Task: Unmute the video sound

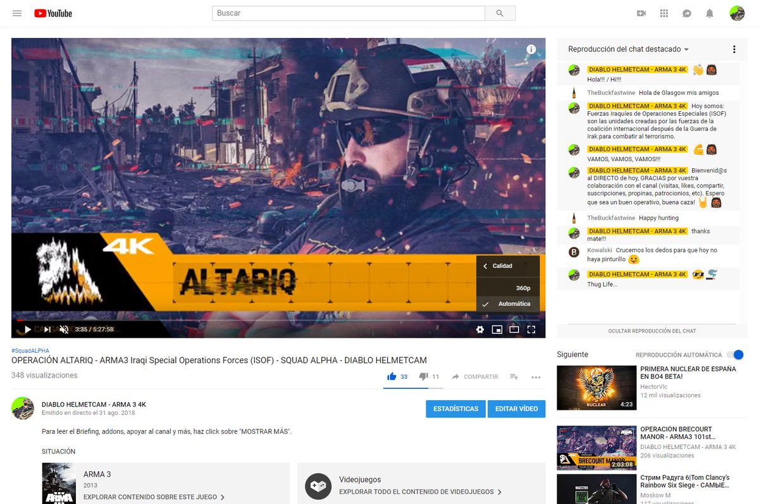Action: point(64,329)
